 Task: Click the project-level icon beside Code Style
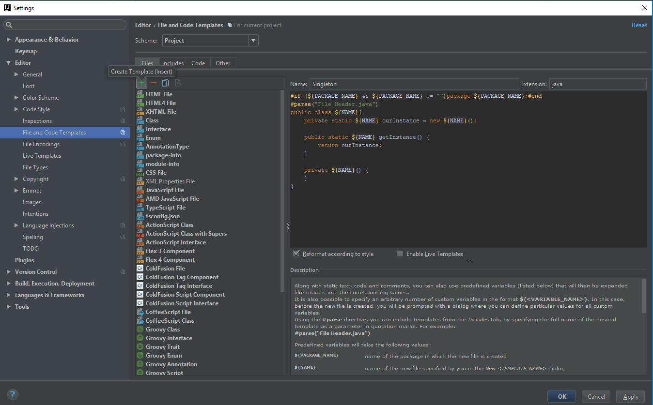(123, 109)
